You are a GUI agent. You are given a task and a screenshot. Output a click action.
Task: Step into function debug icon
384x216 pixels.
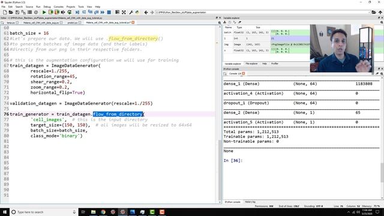pyautogui.click(x=90, y=12)
